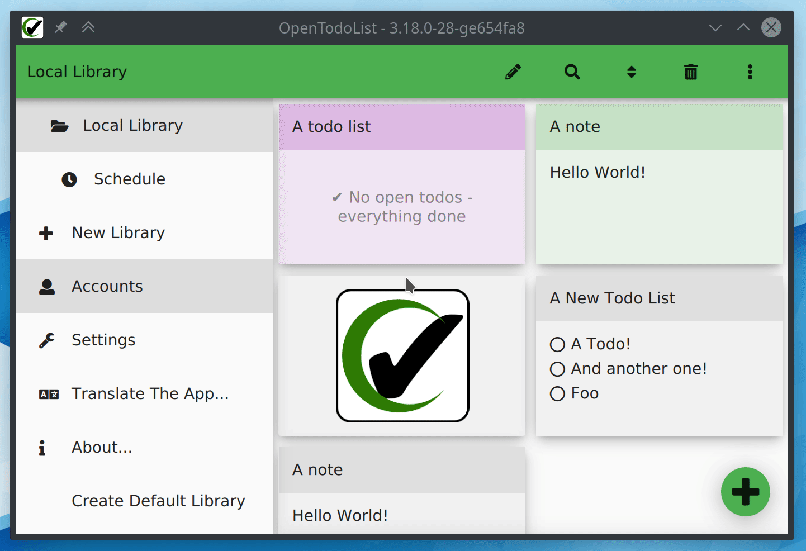Open the purple "A todo list" card header
The height and width of the screenshot is (551, 806).
[402, 127]
